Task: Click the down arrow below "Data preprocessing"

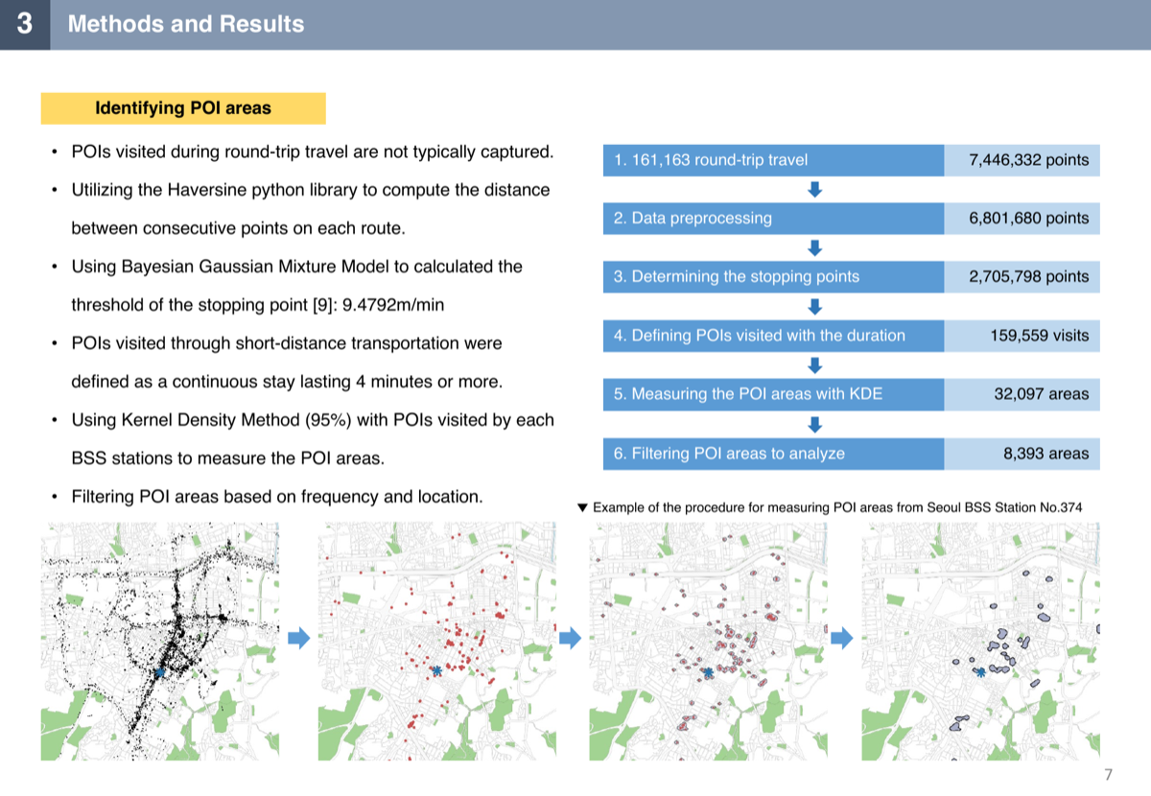Action: [815, 248]
